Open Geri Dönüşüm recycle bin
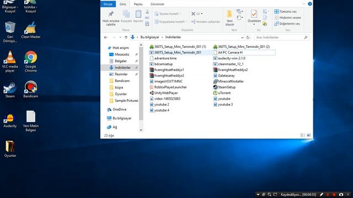 10,32
